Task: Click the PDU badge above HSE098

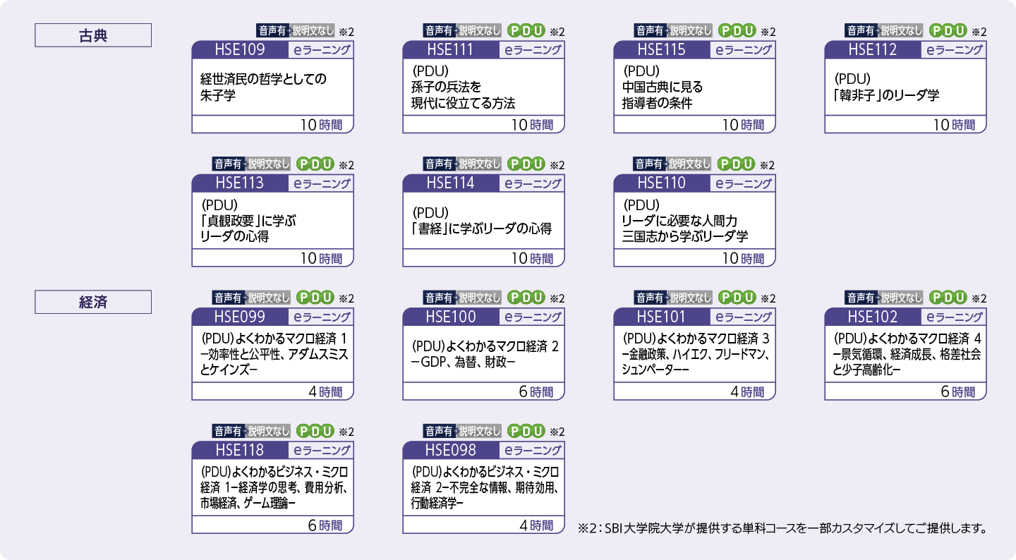Action: (x=526, y=431)
